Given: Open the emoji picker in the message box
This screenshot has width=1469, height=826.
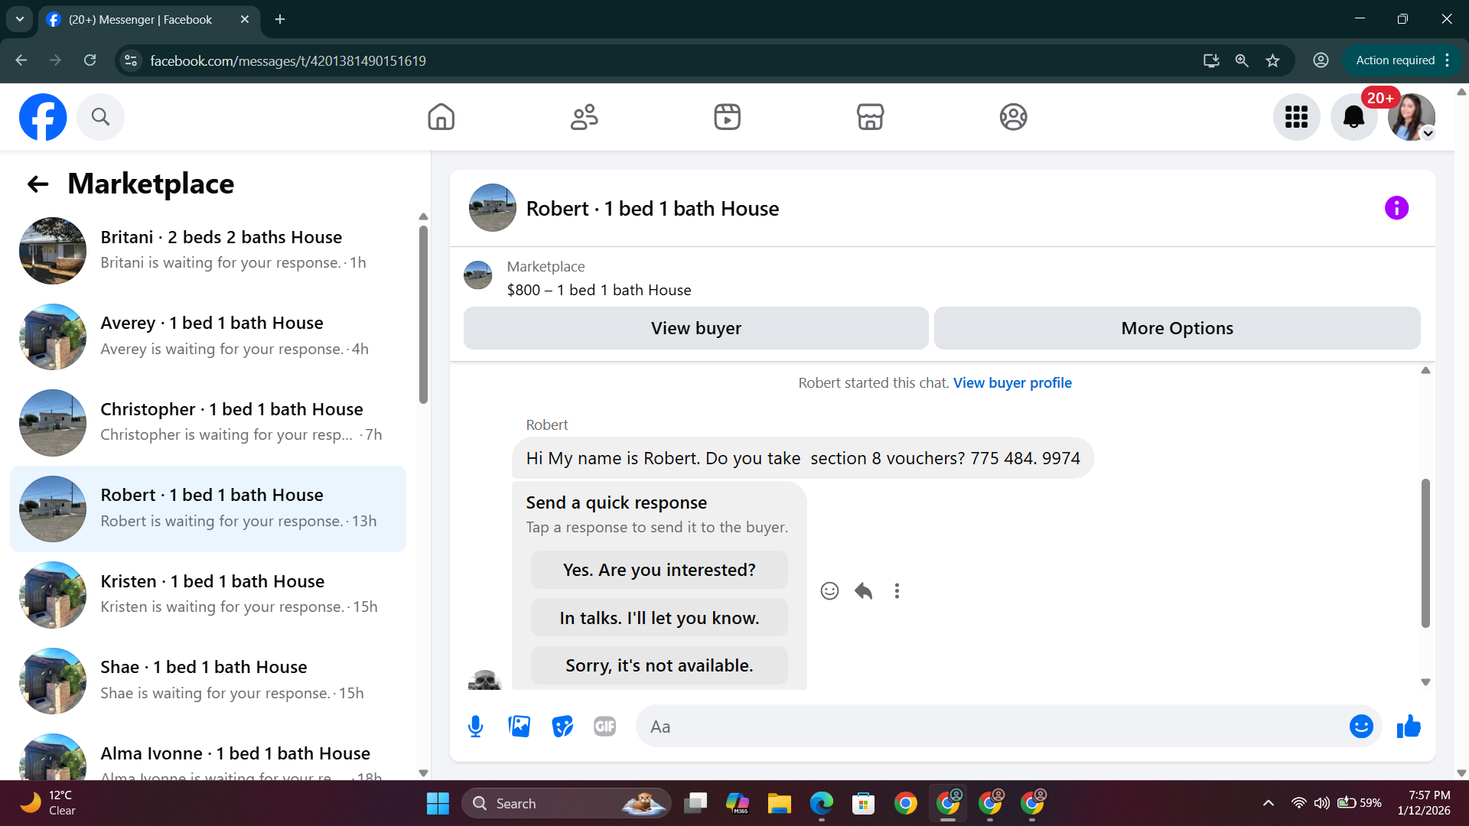Looking at the screenshot, I should point(1360,727).
